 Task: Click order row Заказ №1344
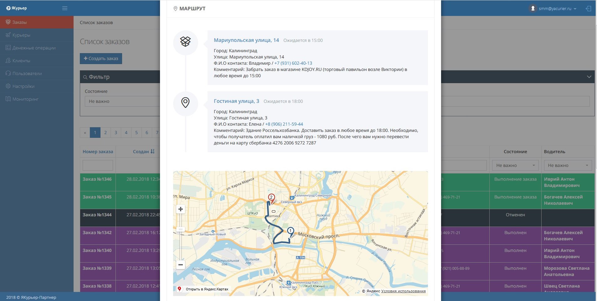[x=97, y=215]
